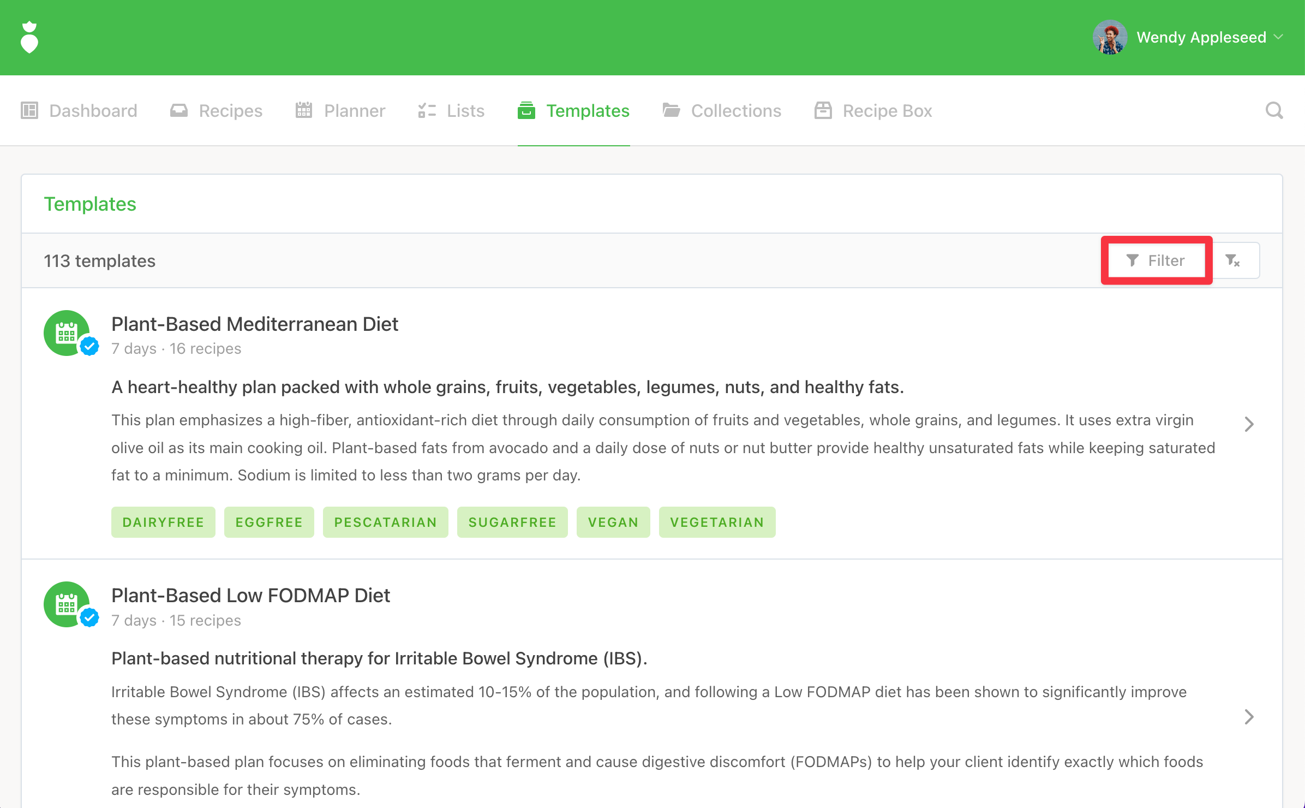Click Low FODMAP Diet calendar template icon
The width and height of the screenshot is (1305, 808).
(x=67, y=604)
